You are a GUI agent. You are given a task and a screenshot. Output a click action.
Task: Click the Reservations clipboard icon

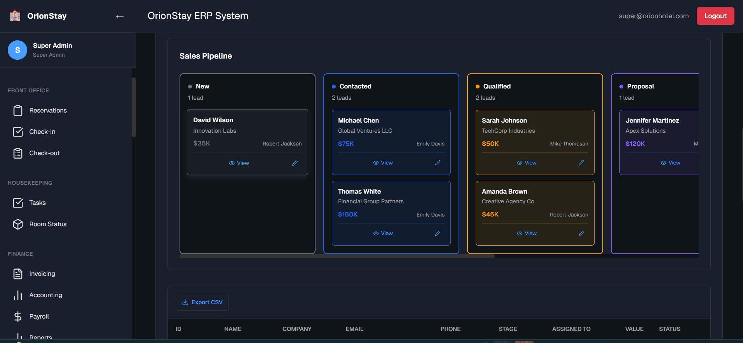coord(18,111)
